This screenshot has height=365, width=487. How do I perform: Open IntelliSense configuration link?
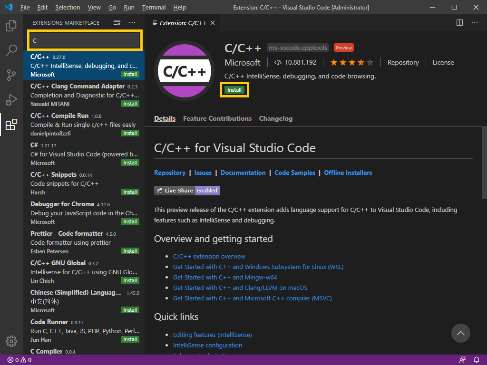click(207, 346)
